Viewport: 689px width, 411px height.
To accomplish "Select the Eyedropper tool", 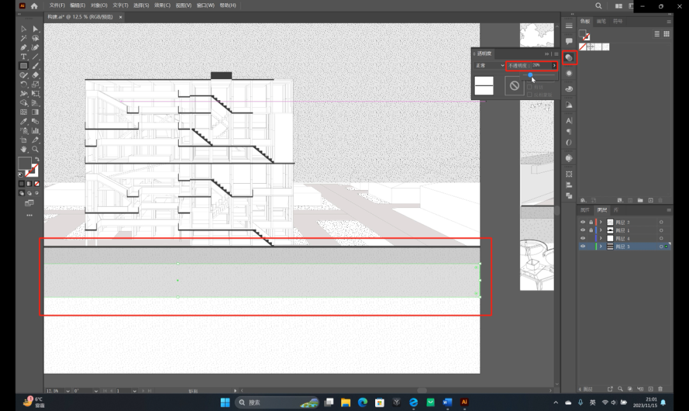I will pyautogui.click(x=24, y=121).
